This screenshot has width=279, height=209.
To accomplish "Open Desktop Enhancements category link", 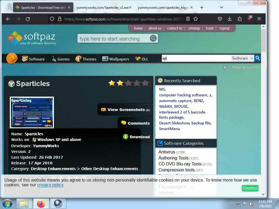I will (53, 169).
